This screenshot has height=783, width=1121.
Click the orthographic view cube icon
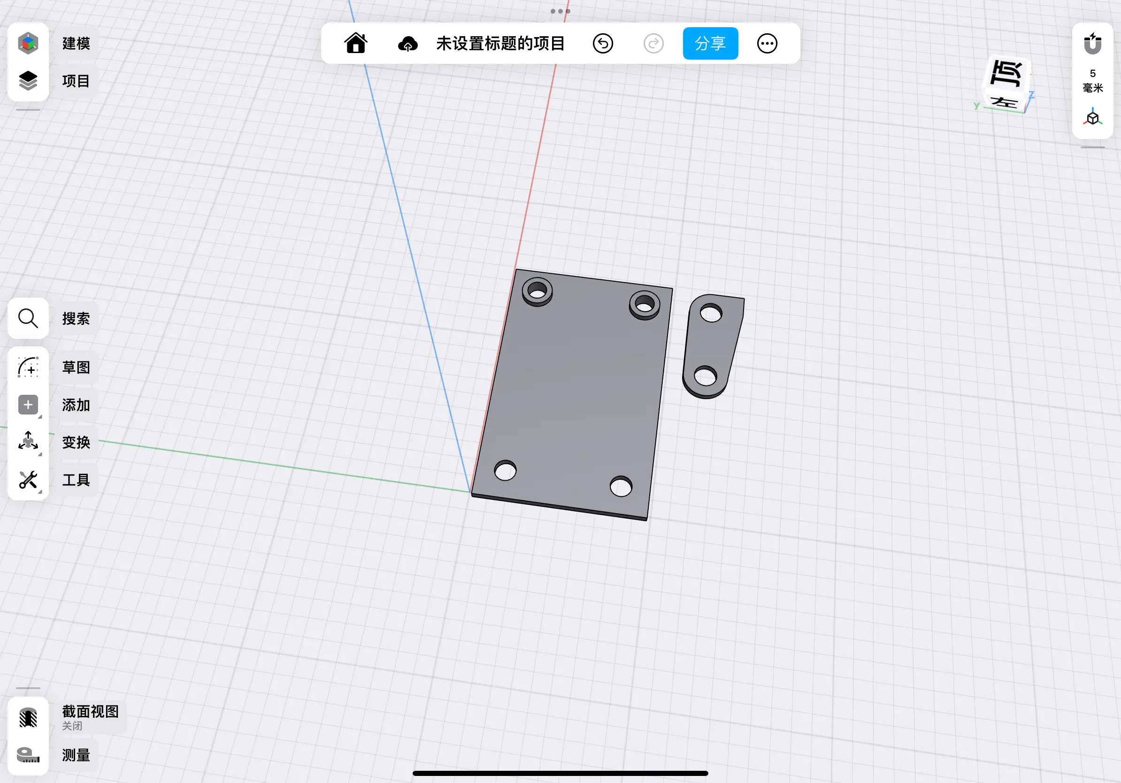click(x=1093, y=118)
